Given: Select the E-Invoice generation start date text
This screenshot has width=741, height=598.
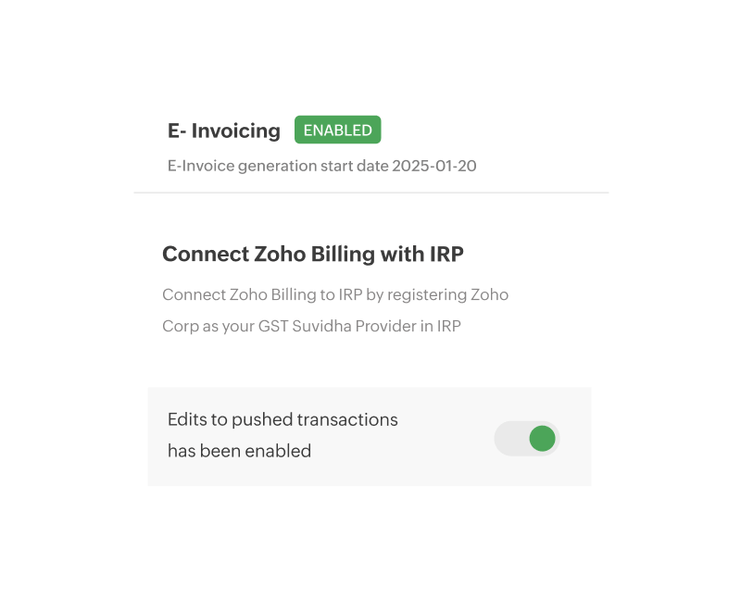Looking at the screenshot, I should coord(324,166).
